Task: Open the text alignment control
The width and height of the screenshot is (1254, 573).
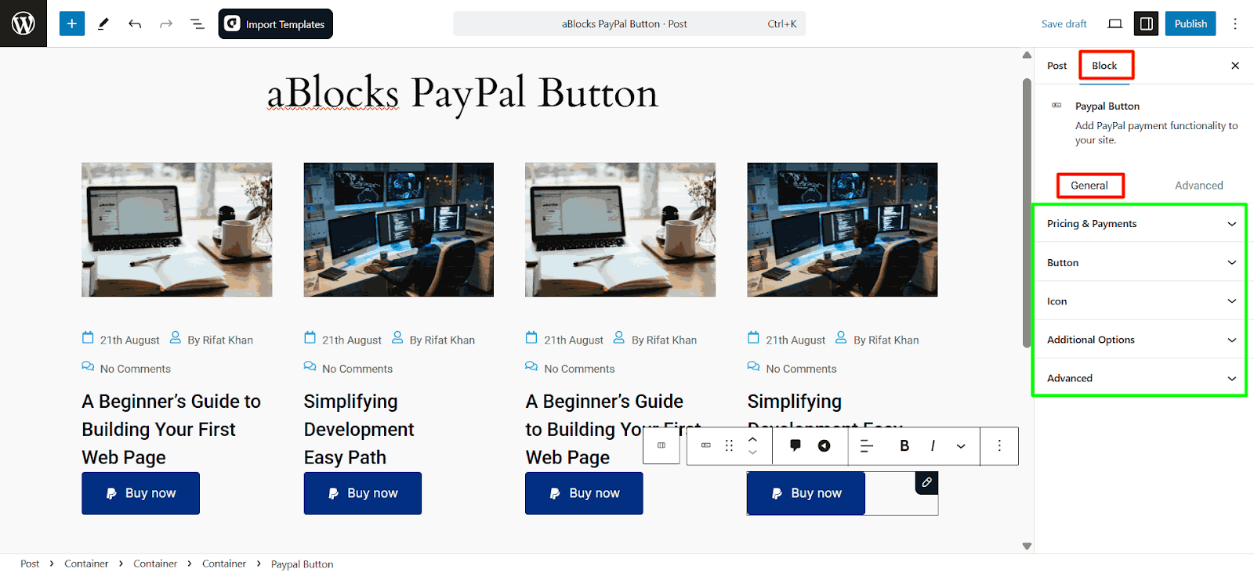Action: pos(867,445)
